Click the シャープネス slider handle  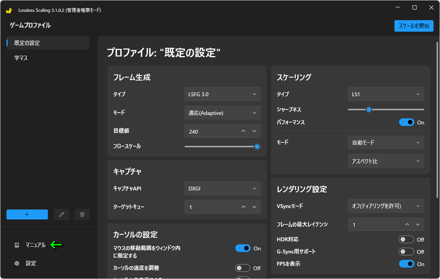pyautogui.click(x=369, y=110)
